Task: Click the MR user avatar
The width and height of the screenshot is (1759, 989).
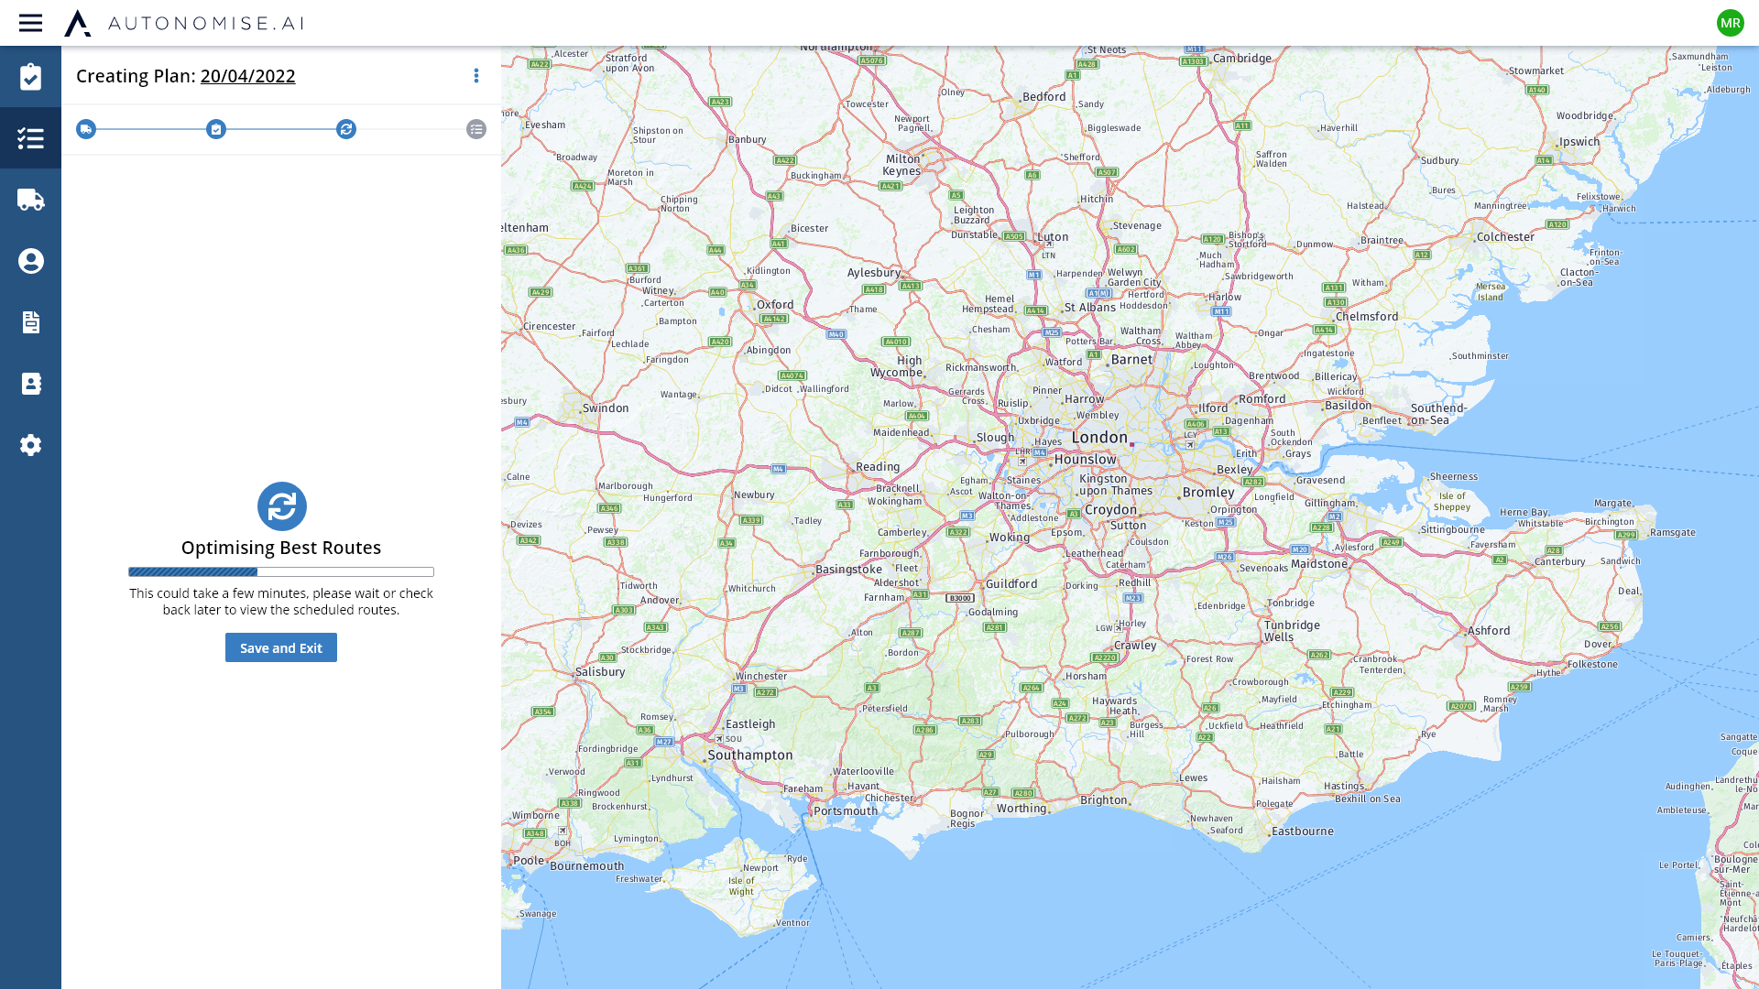Action: pyautogui.click(x=1730, y=23)
